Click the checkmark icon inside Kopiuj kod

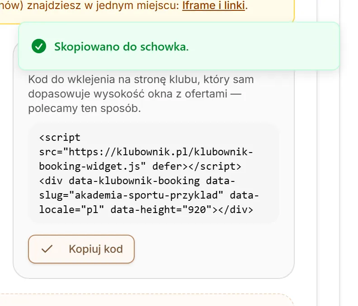(x=47, y=249)
